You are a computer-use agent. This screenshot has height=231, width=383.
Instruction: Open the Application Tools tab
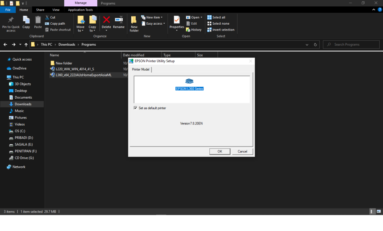tap(80, 10)
